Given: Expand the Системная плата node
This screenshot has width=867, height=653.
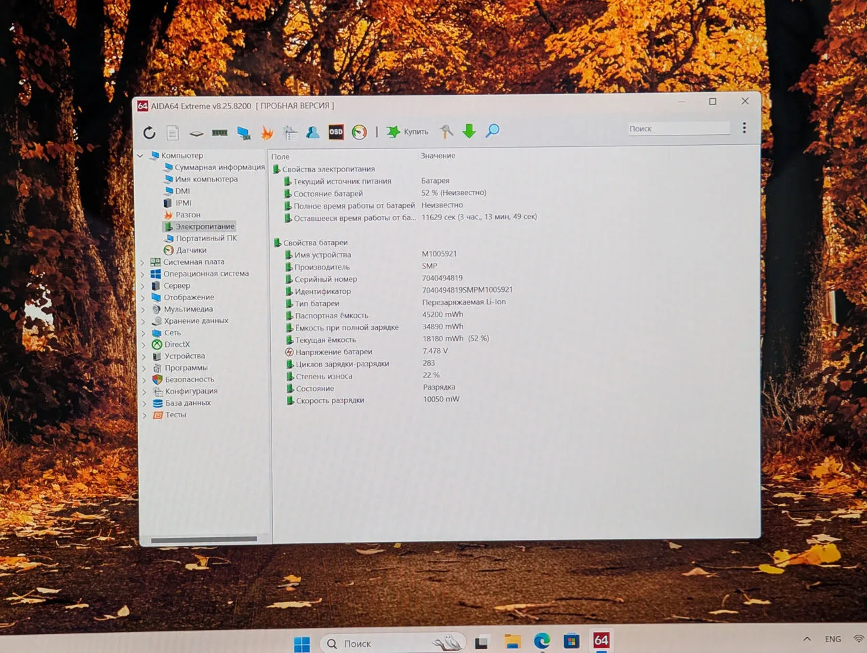Looking at the screenshot, I should [143, 263].
